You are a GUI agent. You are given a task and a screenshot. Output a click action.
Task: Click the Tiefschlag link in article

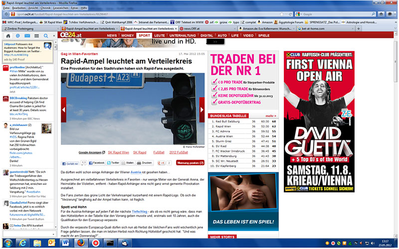[x=139, y=211]
